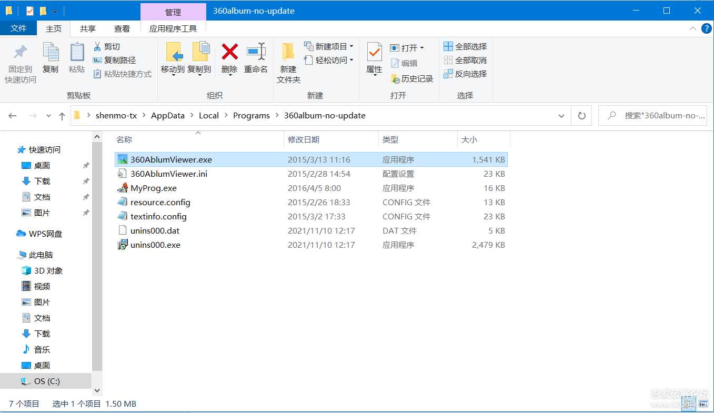This screenshot has width=714, height=413.
Task: Click the refresh icon in address bar
Action: click(x=582, y=115)
